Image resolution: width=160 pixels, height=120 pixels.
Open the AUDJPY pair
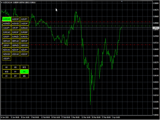pos(24,19)
